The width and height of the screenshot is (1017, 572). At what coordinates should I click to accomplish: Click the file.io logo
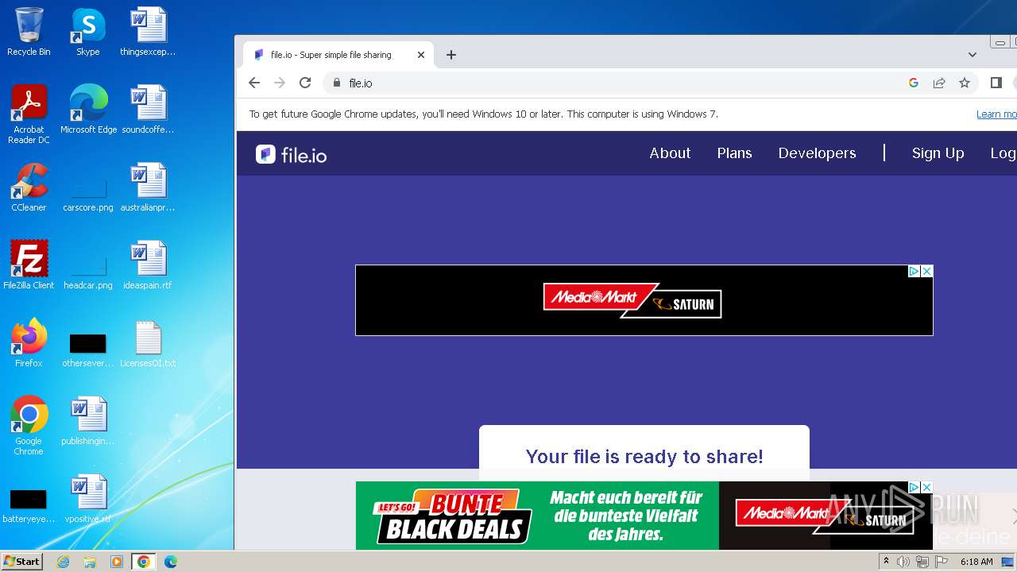point(291,154)
